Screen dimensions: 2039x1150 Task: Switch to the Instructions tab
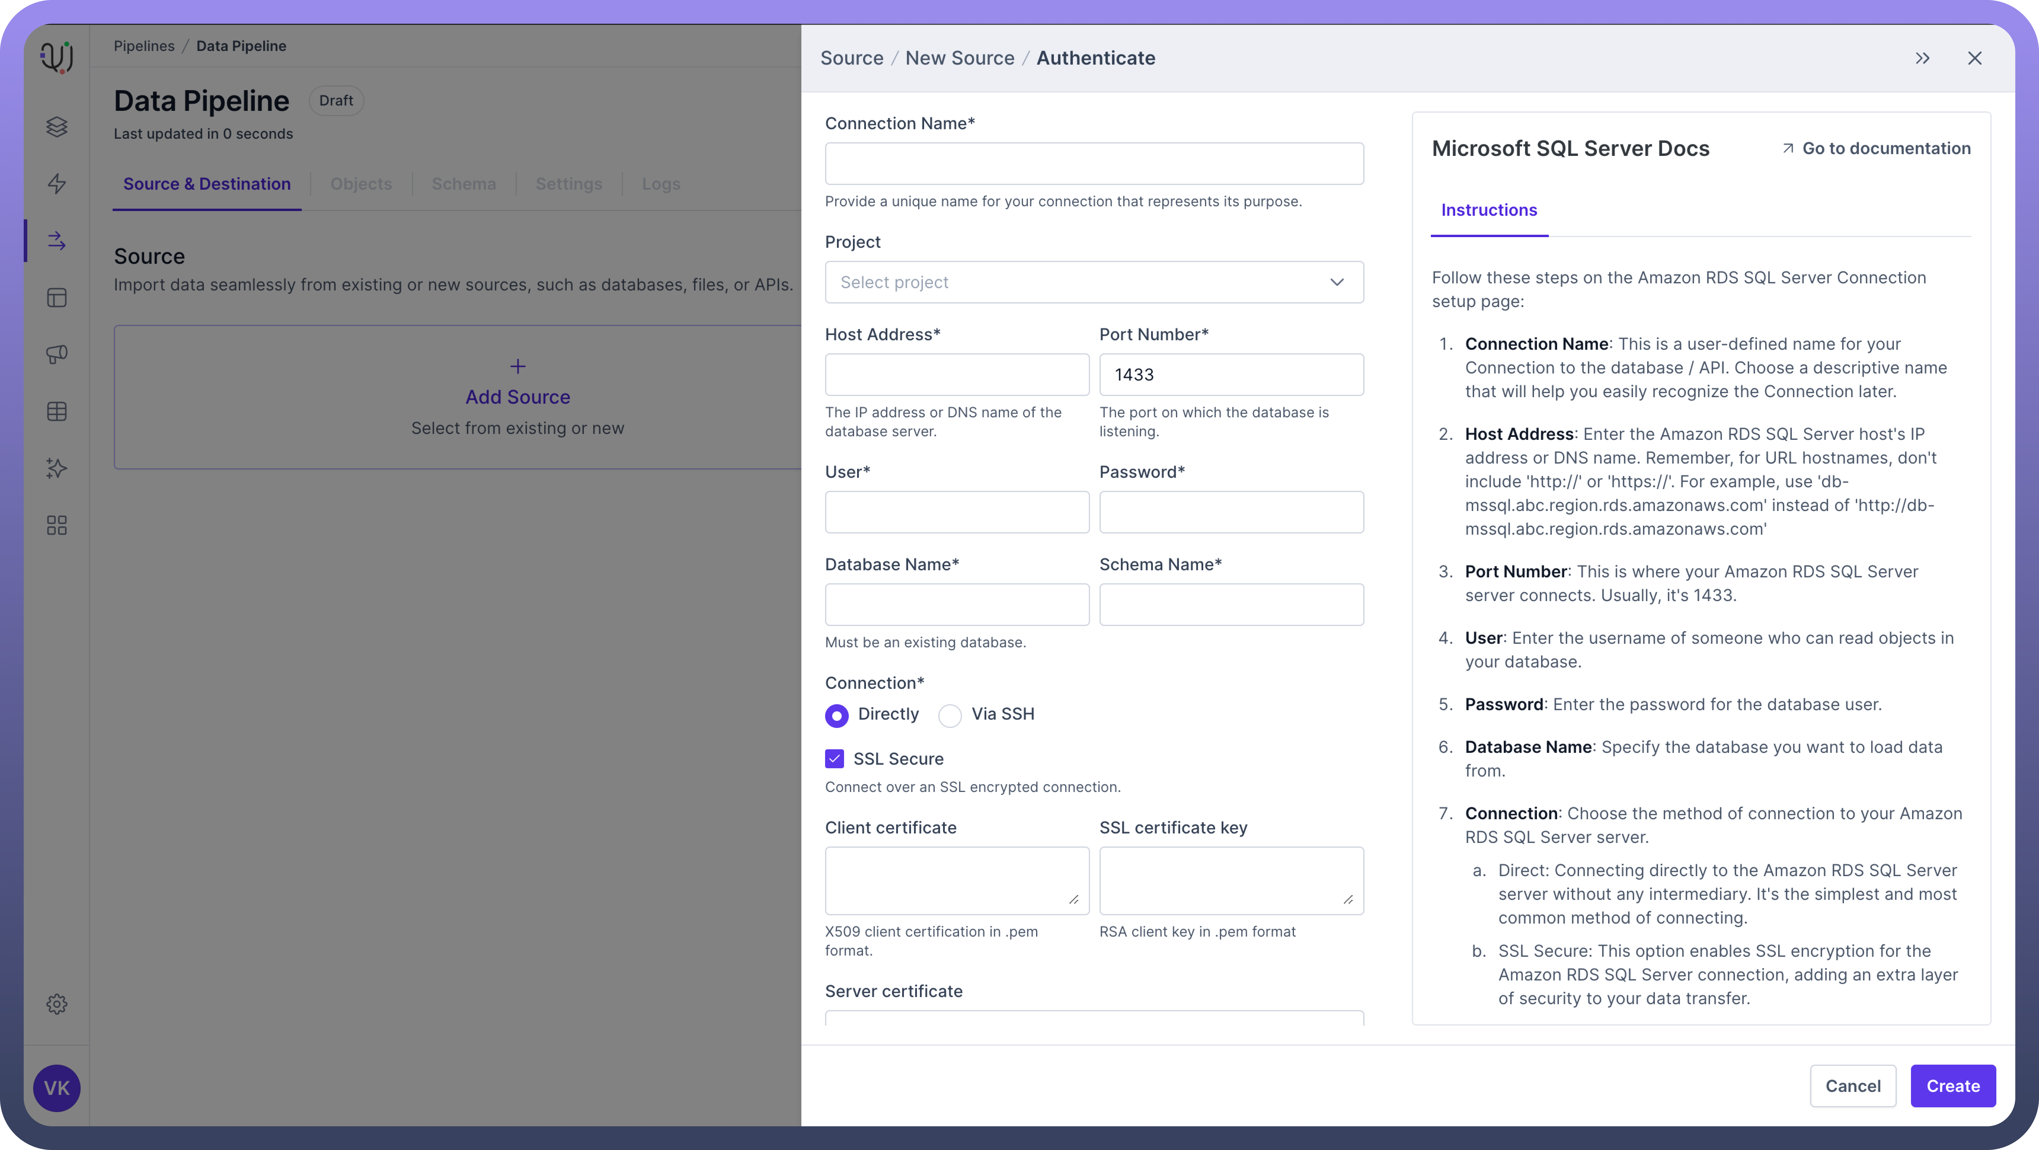pyautogui.click(x=1489, y=210)
